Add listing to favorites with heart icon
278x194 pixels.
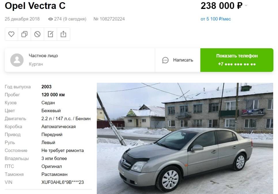coord(11,34)
